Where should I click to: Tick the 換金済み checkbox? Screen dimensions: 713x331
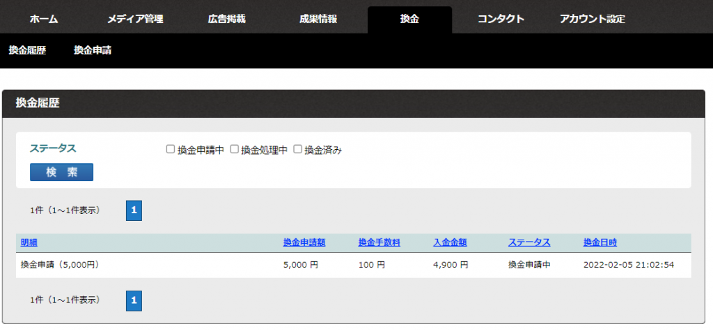pyautogui.click(x=297, y=149)
